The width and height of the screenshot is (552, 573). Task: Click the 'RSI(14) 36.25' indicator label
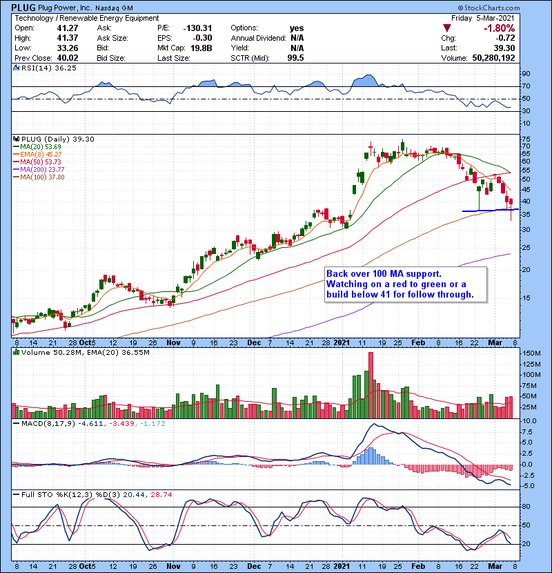point(49,68)
